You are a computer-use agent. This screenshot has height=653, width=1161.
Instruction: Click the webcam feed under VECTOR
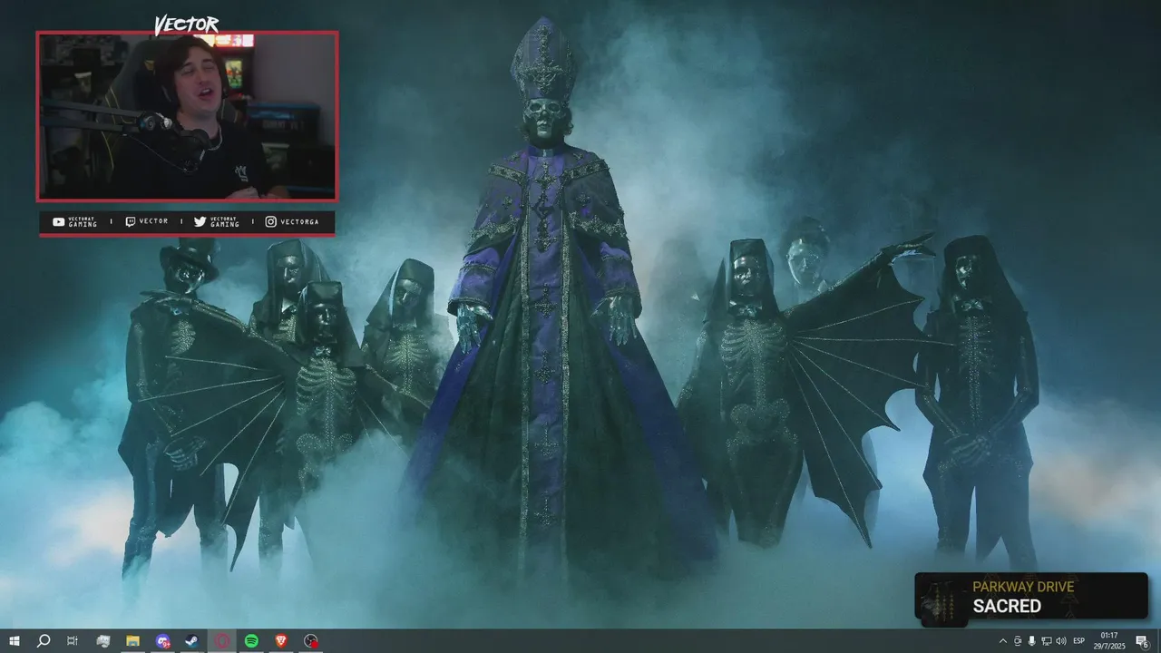pyautogui.click(x=187, y=116)
